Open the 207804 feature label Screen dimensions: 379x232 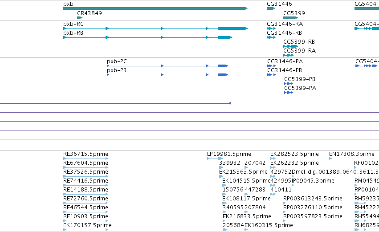point(255,208)
